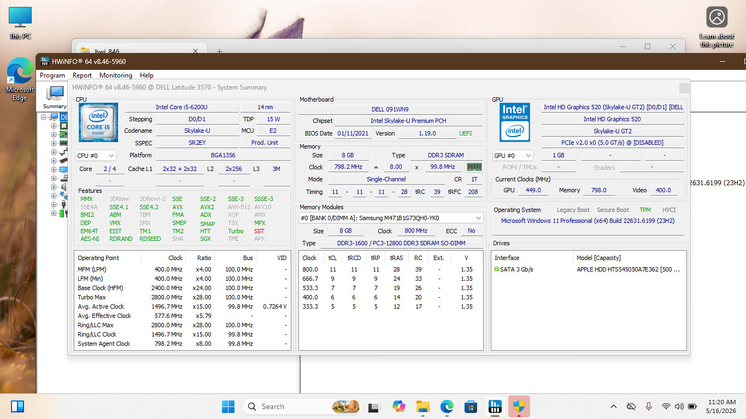Select the motherboard icon in the tree

pyautogui.click(x=63, y=134)
